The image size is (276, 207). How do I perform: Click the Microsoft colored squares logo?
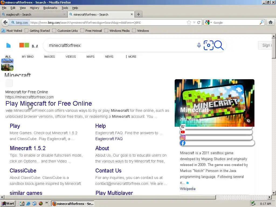pyautogui.click(x=24, y=45)
